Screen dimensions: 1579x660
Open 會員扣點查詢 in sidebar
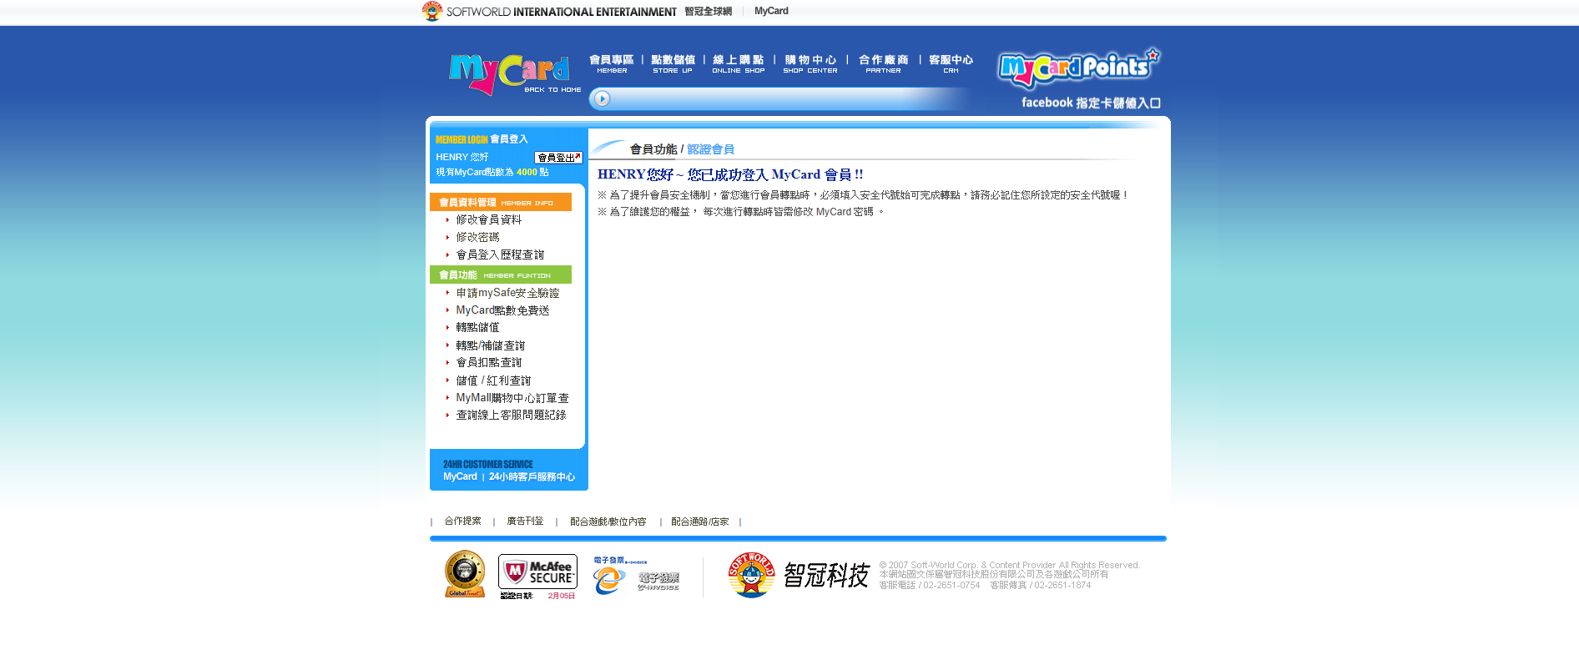tap(489, 362)
